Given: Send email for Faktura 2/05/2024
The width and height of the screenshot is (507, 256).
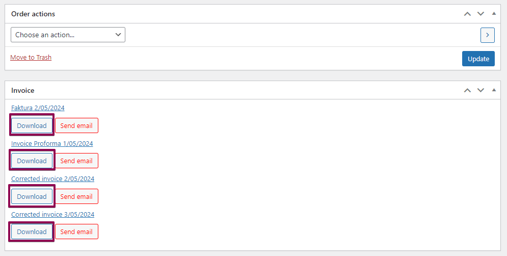Looking at the screenshot, I should pyautogui.click(x=76, y=125).
